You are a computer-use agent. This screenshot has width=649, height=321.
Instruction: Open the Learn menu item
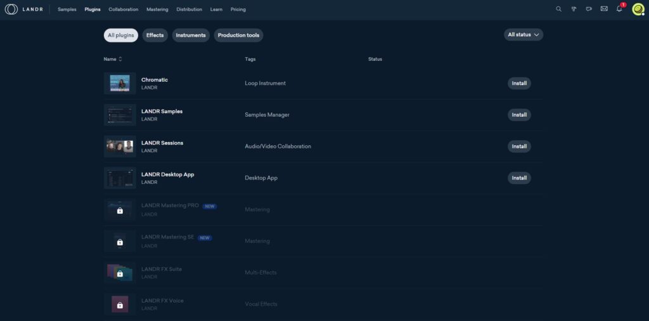pyautogui.click(x=216, y=9)
